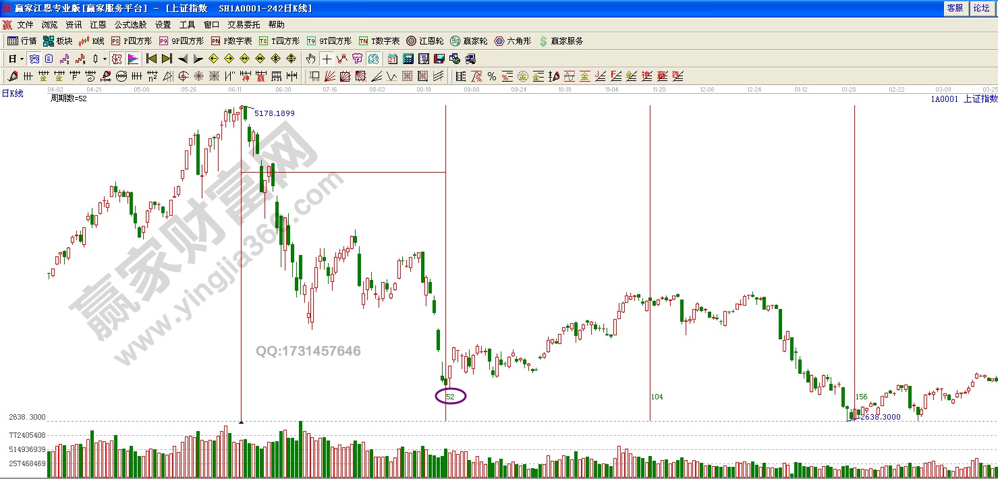The height and width of the screenshot is (481, 998).
Task: Open the 文件 menu
Action: pos(26,24)
